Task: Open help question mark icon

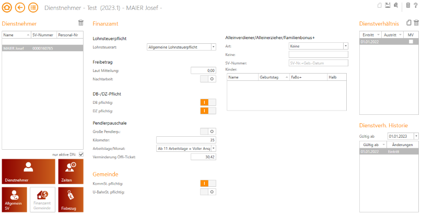Action: click(416, 5)
